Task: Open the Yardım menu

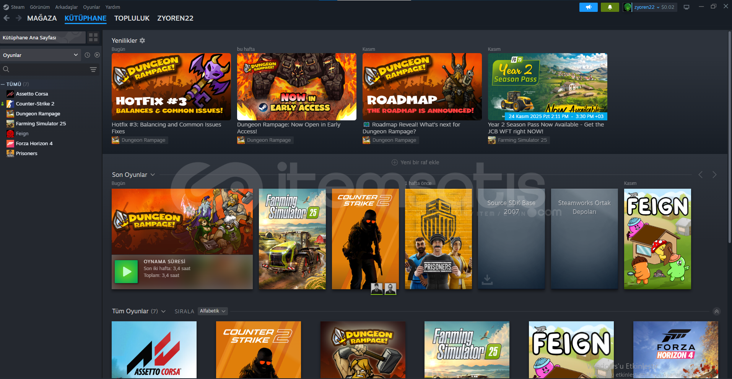Action: [113, 7]
